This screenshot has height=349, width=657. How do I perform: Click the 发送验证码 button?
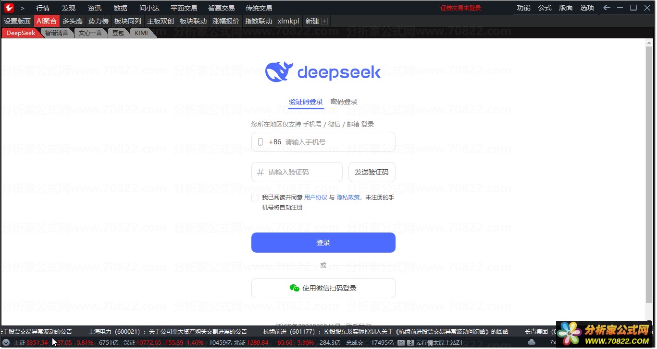pos(372,172)
